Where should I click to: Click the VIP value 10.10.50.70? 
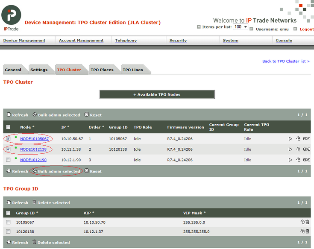[x=94, y=223]
